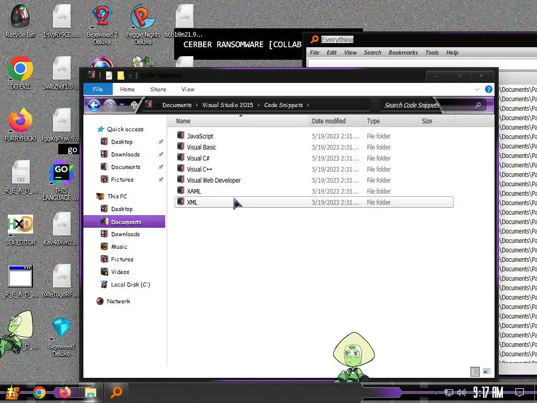Go up one folder level

pyautogui.click(x=134, y=105)
